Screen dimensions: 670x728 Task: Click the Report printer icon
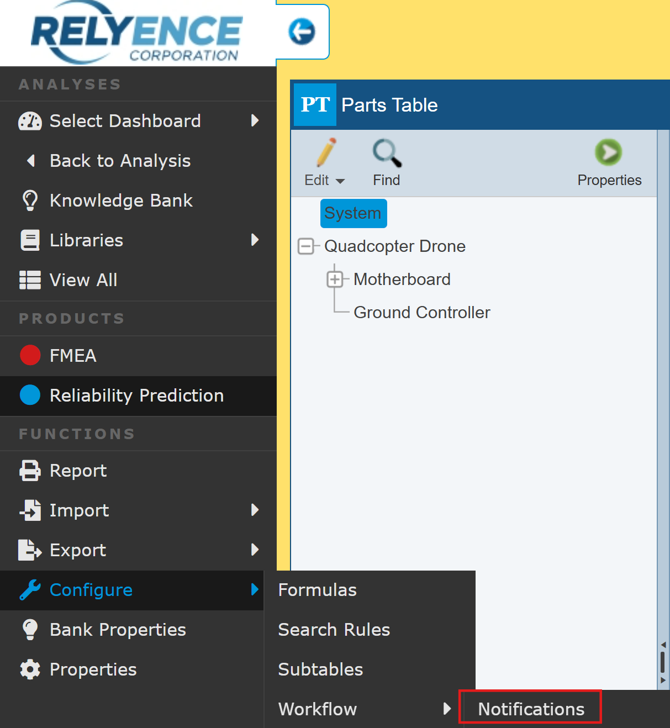[30, 471]
